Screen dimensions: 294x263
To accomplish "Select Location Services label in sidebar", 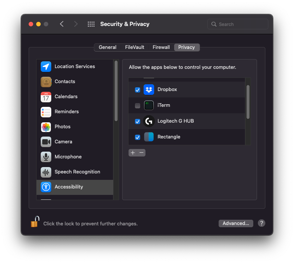I will point(75,67).
